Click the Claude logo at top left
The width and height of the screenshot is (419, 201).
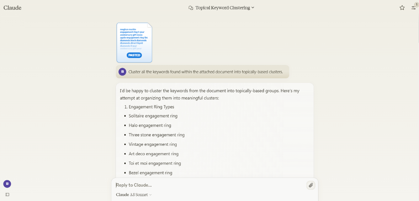point(13,8)
